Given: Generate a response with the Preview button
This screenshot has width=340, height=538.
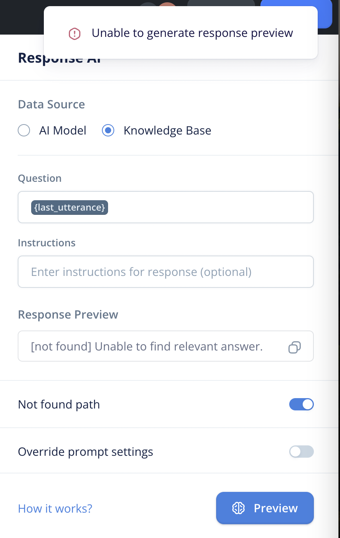Looking at the screenshot, I should [x=265, y=508].
